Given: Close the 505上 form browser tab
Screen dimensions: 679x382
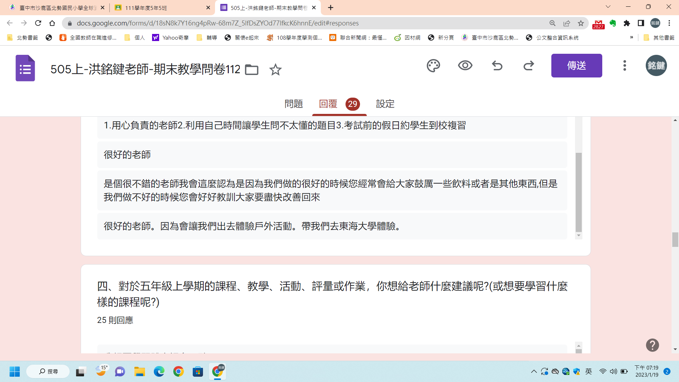Looking at the screenshot, I should [314, 7].
